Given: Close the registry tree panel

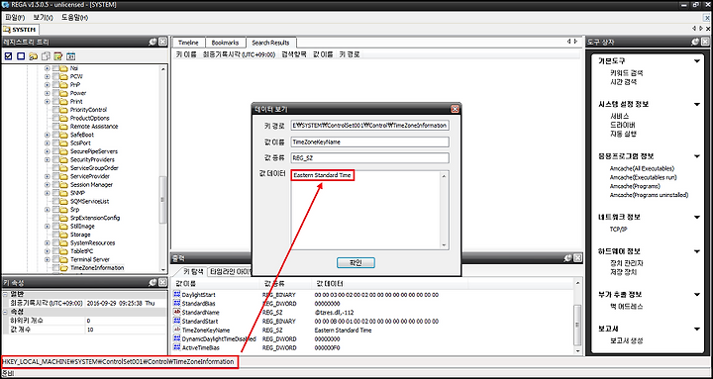Looking at the screenshot, I should pyautogui.click(x=162, y=42).
